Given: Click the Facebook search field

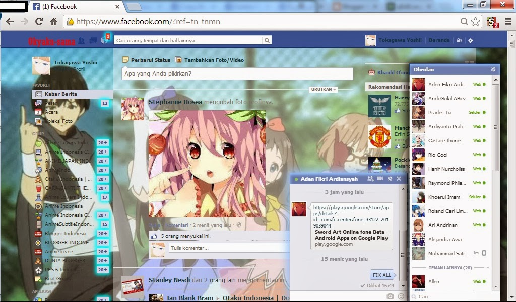Looking at the screenshot, I should click(x=188, y=40).
